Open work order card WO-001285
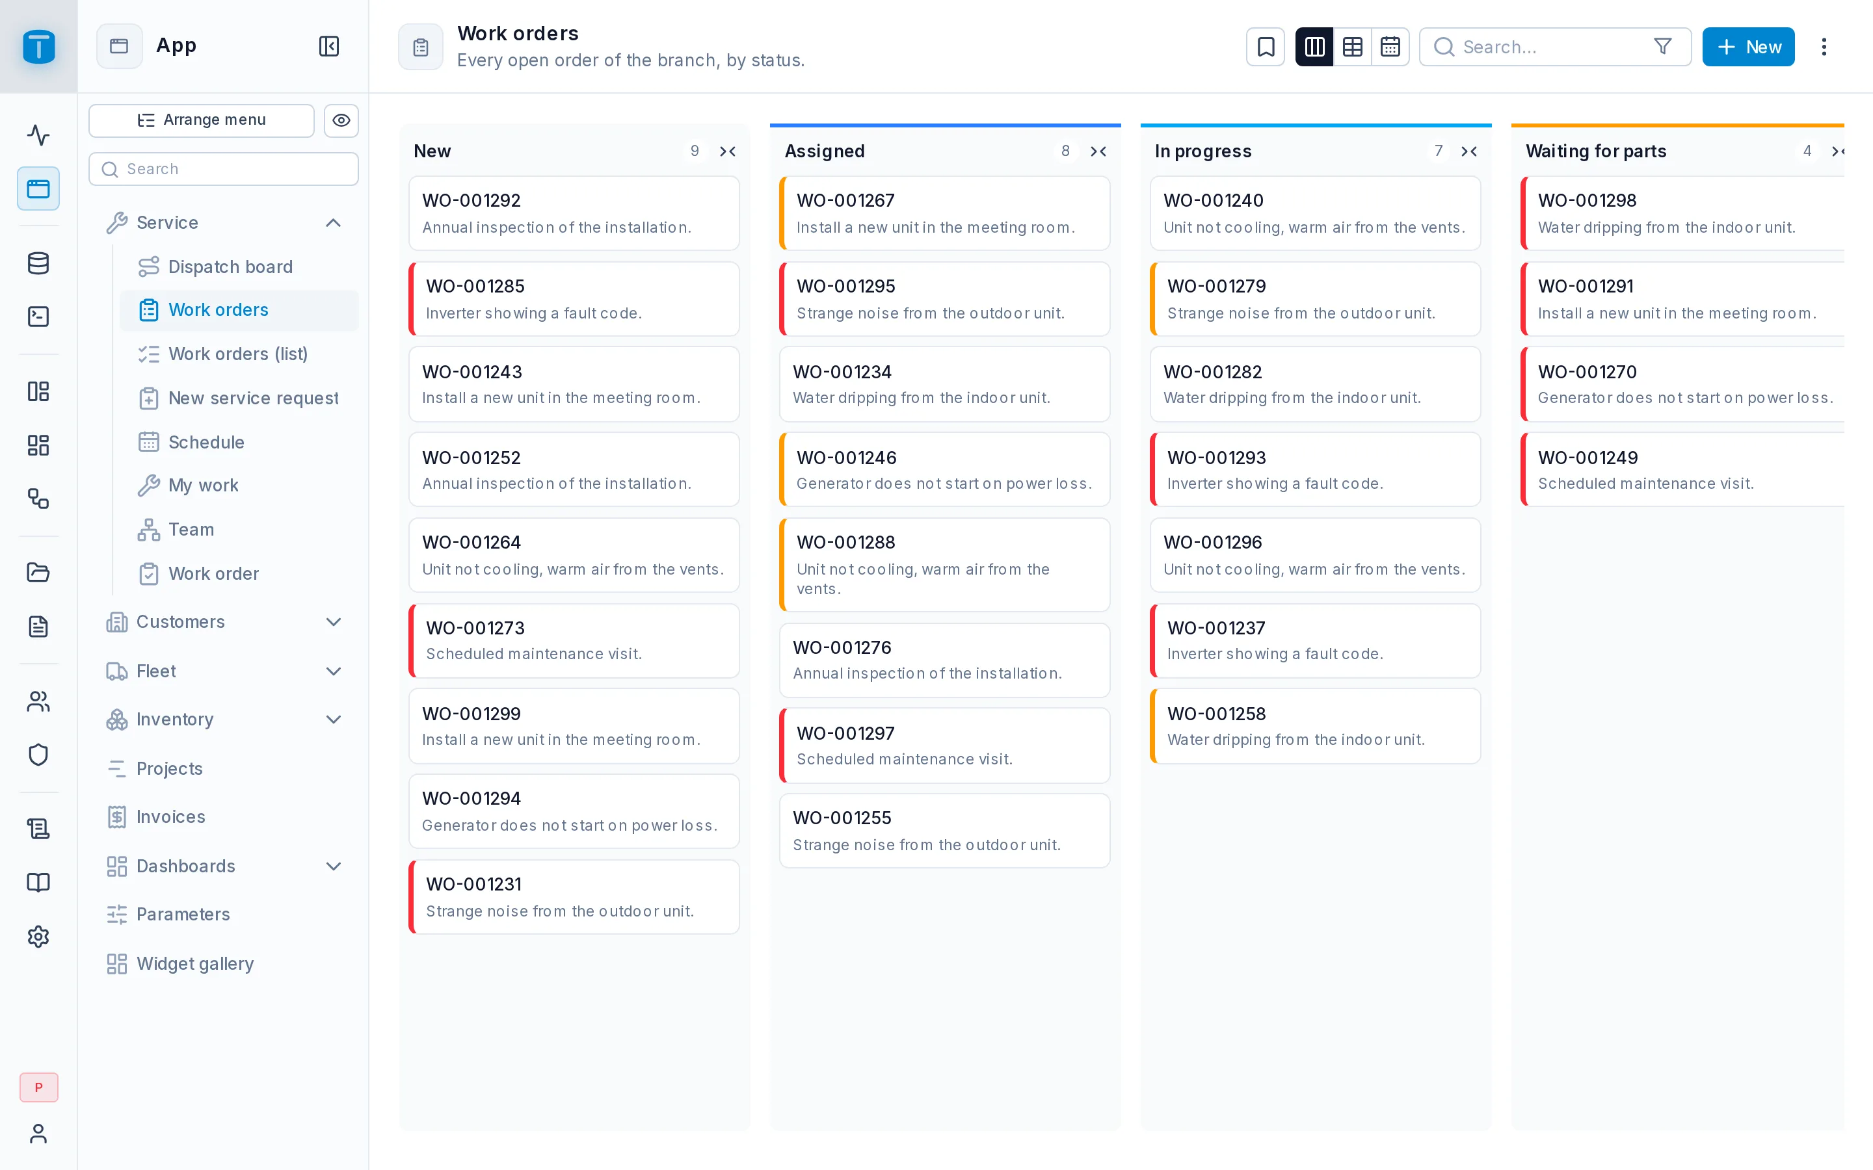The image size is (1873, 1170). (574, 299)
